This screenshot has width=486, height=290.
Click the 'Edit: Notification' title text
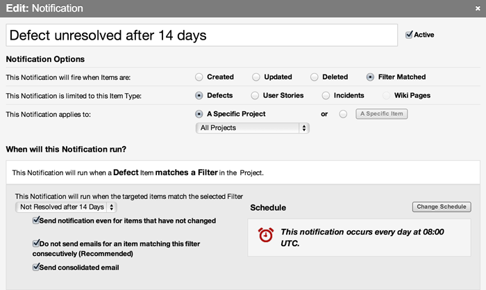click(44, 8)
